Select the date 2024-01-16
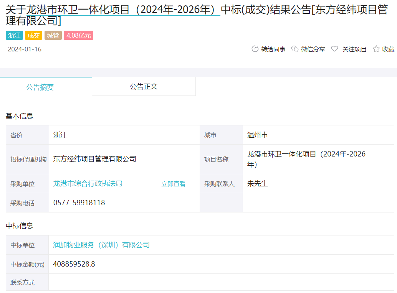Screen dimensions: 397x293 pyautogui.click(x=25, y=49)
